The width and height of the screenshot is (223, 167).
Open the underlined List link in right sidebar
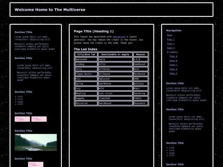tap(172, 153)
